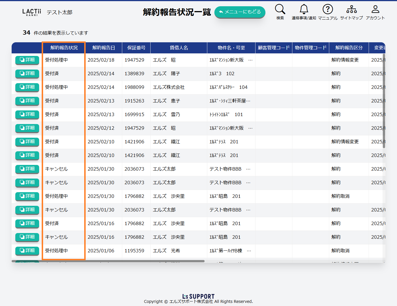Expand the エルズ・シティ三軒茶屋 truncated property name
Viewport: 397px width, 306px height.
(248, 101)
